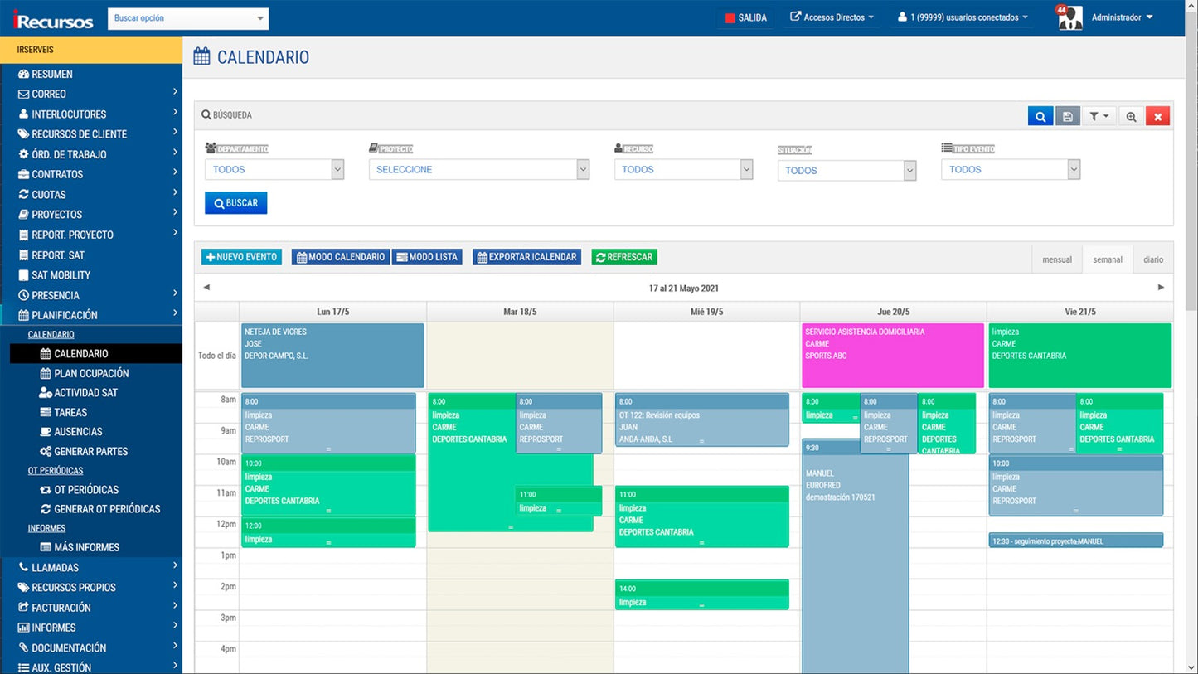
Task: Click the red SALIDA button
Action: 745,17
